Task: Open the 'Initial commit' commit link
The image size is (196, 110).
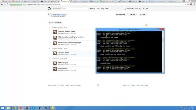Action: [x=62, y=68]
